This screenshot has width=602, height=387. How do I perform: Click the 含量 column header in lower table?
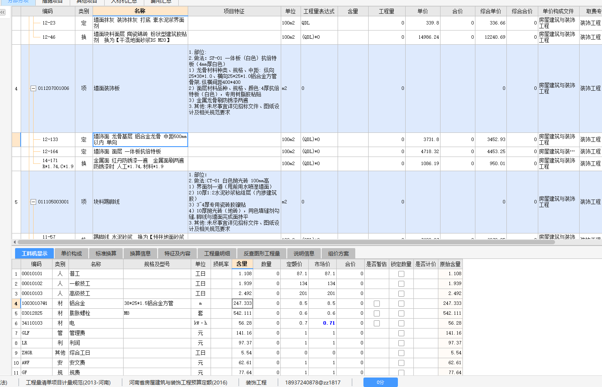click(x=242, y=264)
